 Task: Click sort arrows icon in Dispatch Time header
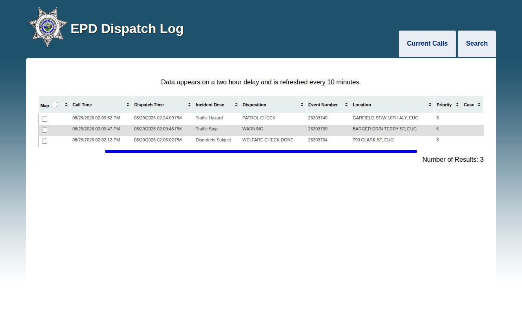[189, 105]
